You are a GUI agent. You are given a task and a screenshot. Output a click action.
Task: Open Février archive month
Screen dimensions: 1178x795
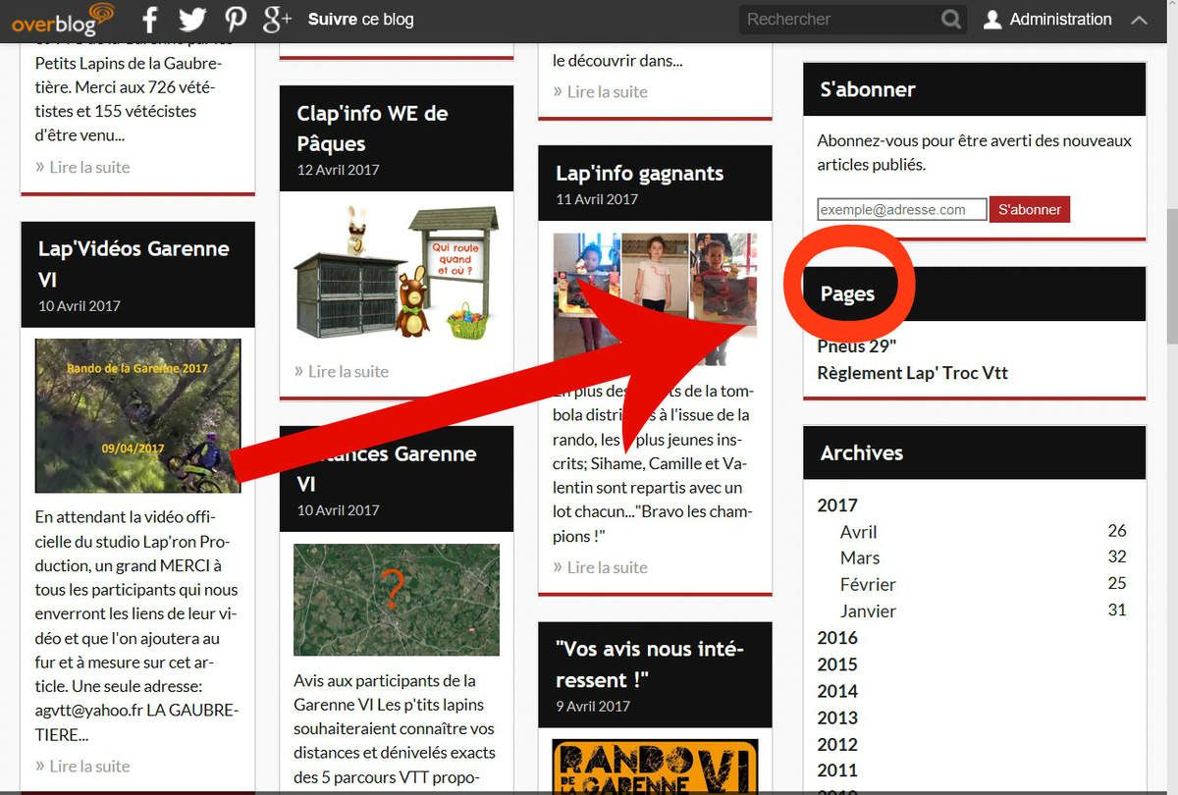coord(868,584)
